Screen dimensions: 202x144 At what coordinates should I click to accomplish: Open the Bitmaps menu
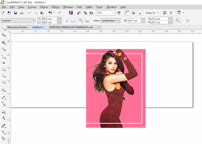tap(68, 7)
